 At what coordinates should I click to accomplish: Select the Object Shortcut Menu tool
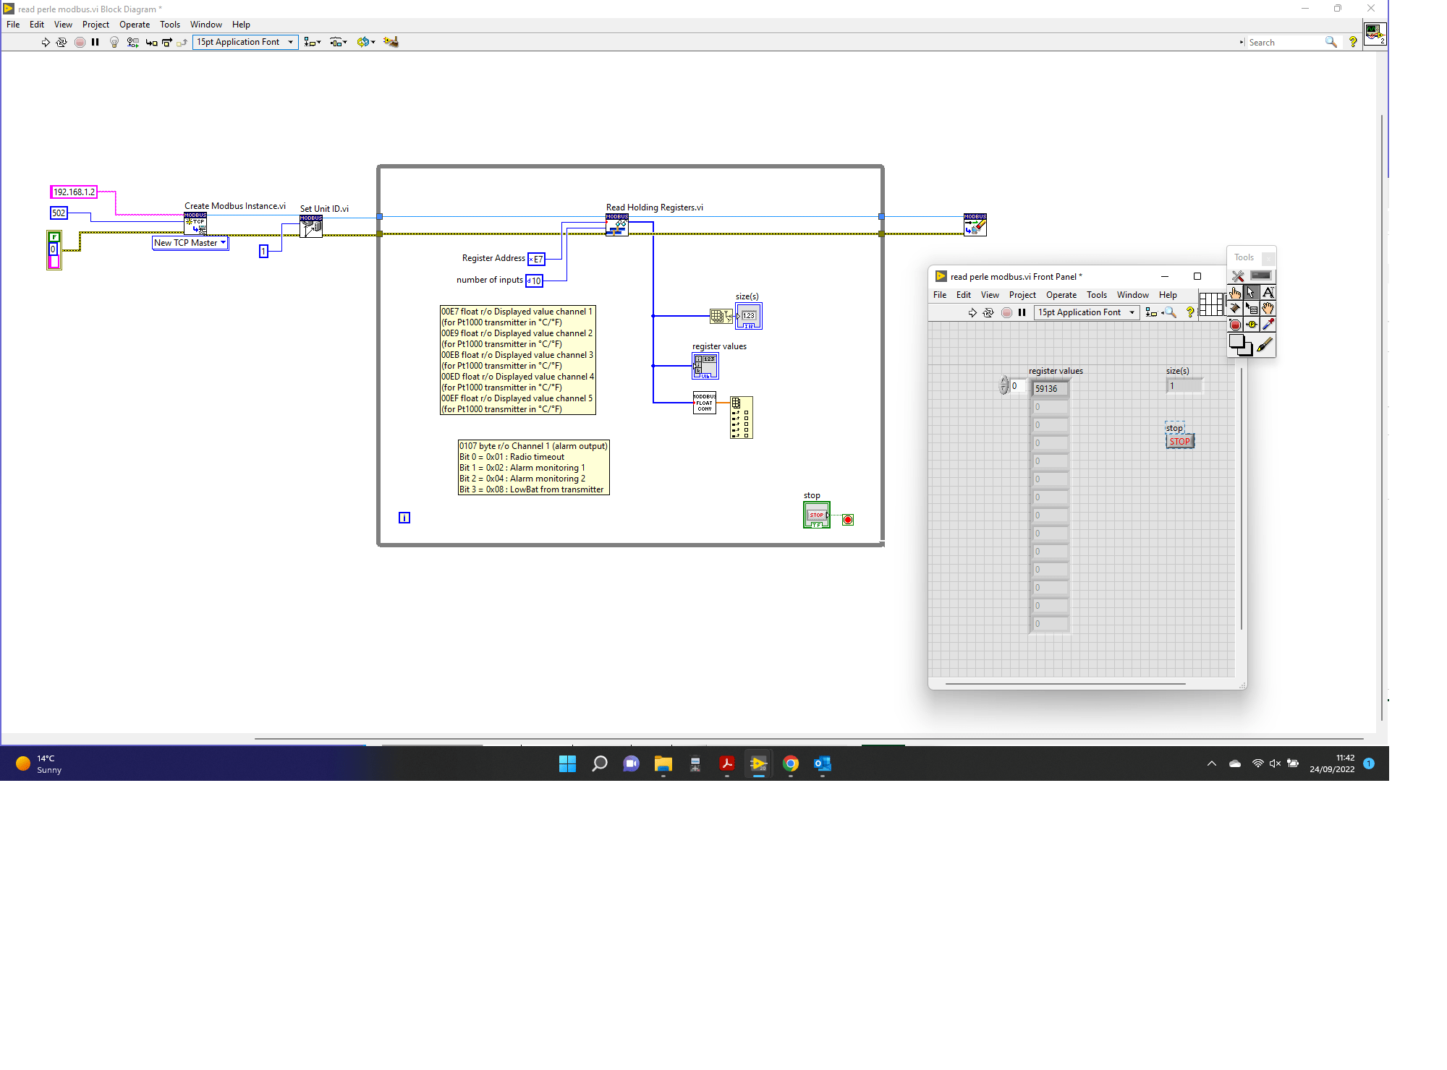(1252, 309)
